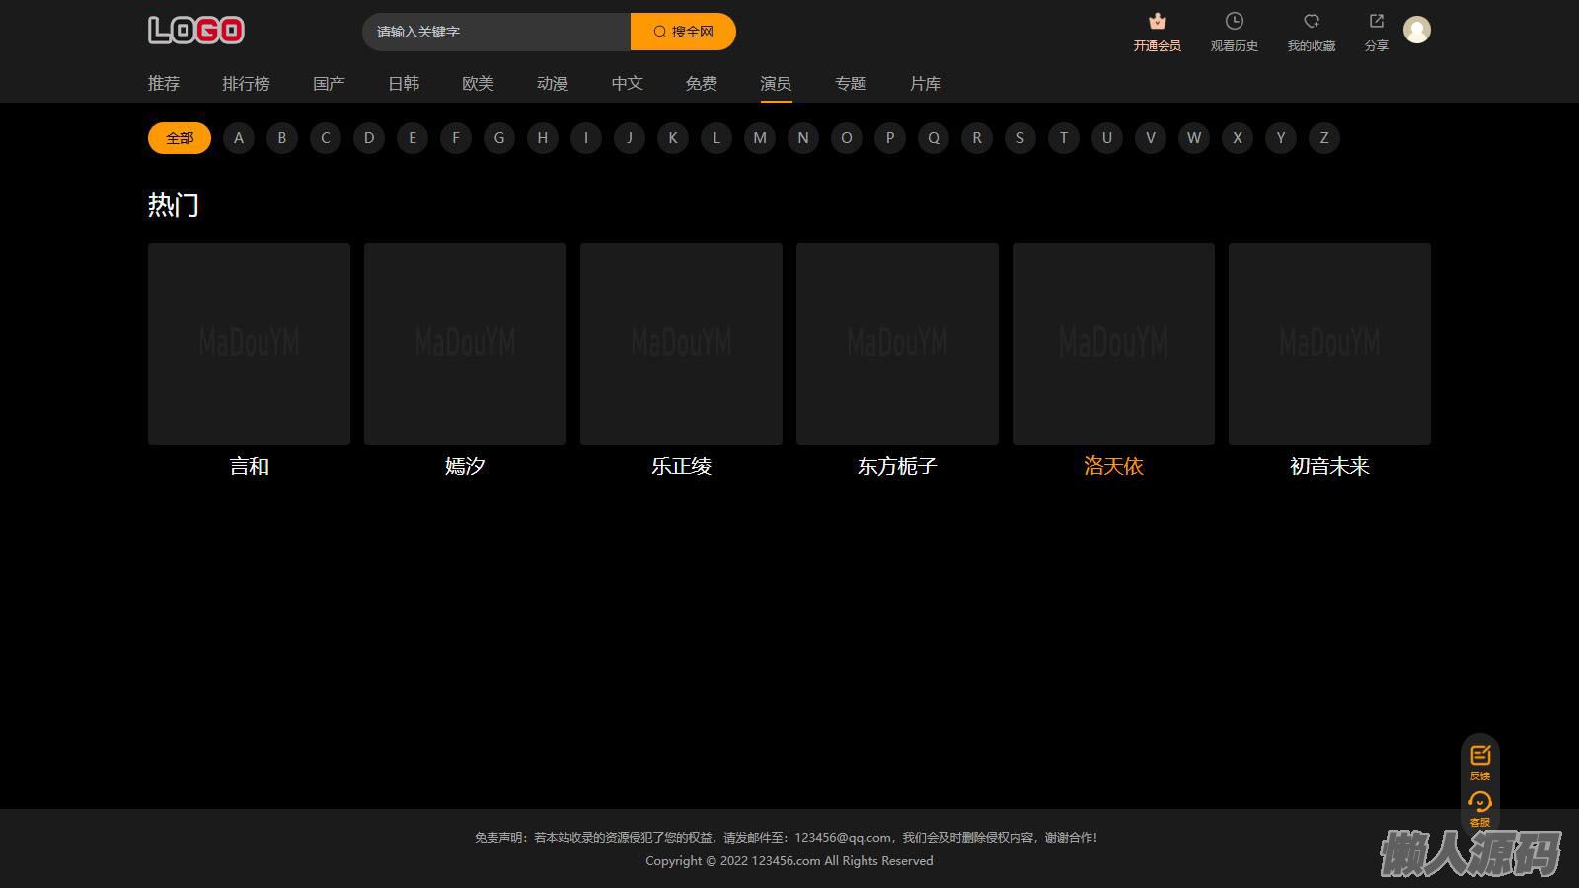Filter actors by letter T

coord(1064,138)
